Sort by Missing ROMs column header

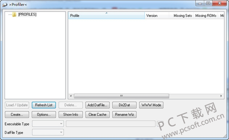click(x=206, y=16)
